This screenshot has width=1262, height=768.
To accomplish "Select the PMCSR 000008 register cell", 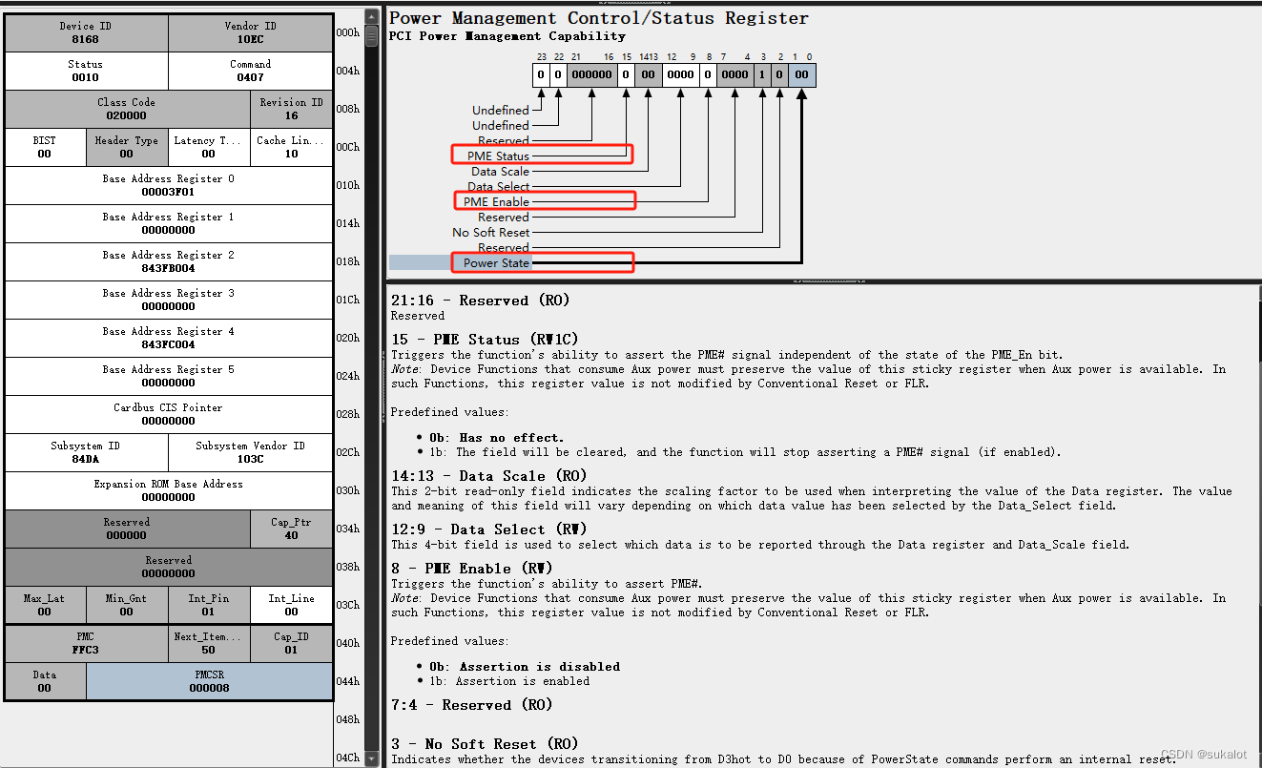I will [209, 682].
